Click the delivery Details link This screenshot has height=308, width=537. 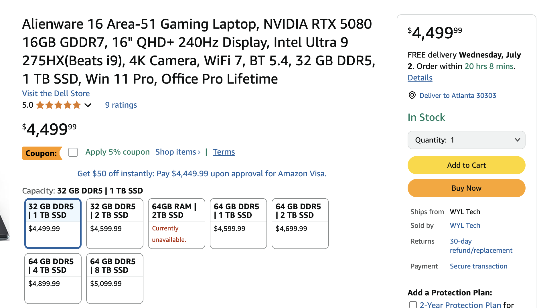tap(420, 78)
